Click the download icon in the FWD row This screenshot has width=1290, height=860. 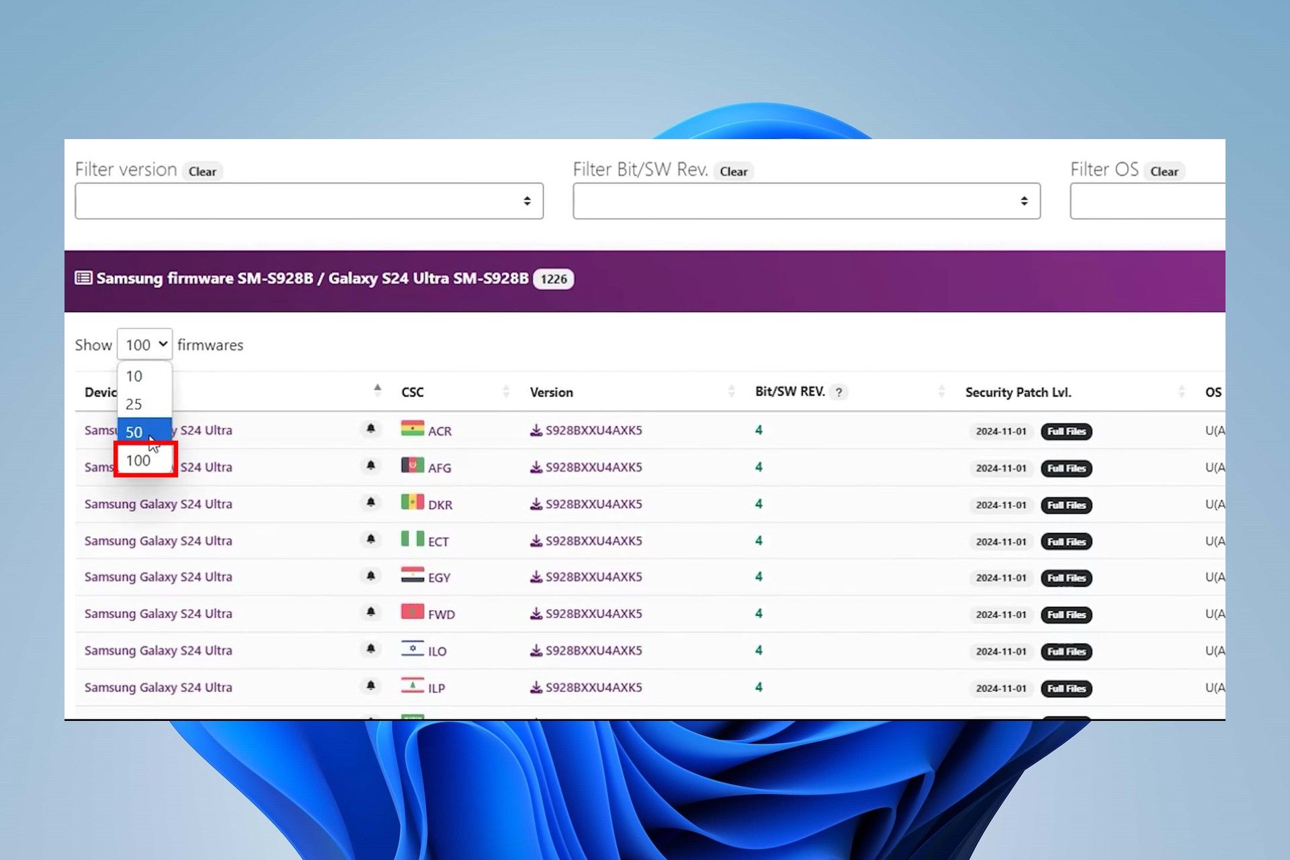point(536,613)
